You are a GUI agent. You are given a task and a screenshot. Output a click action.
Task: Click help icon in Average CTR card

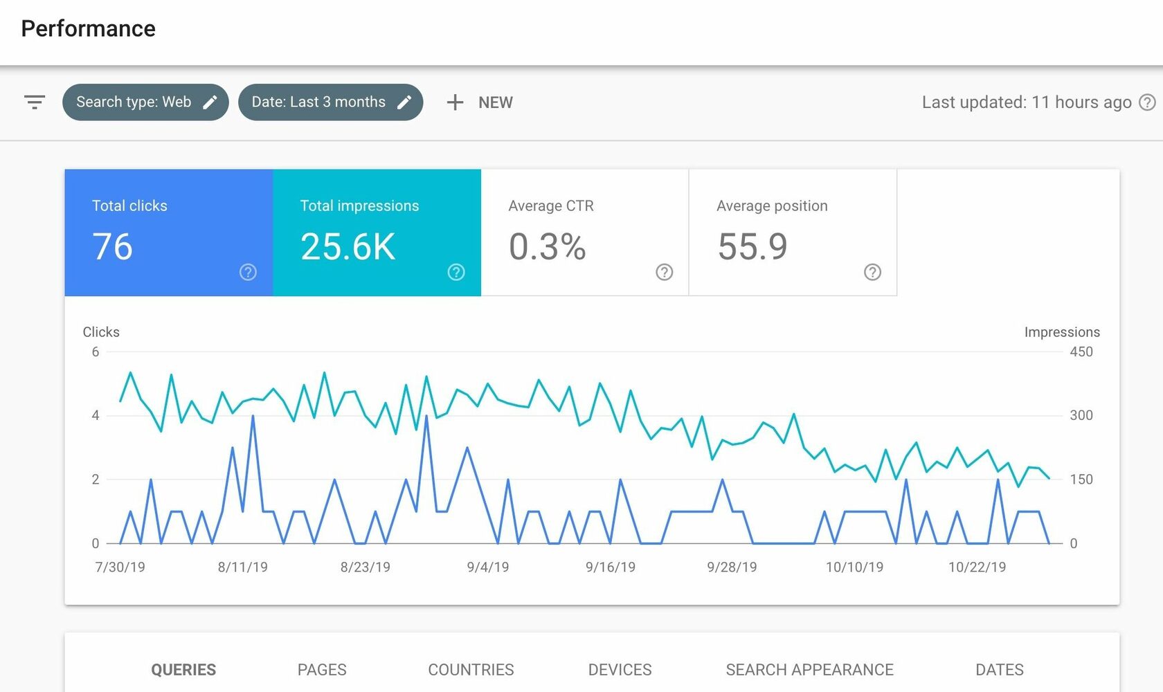(665, 272)
